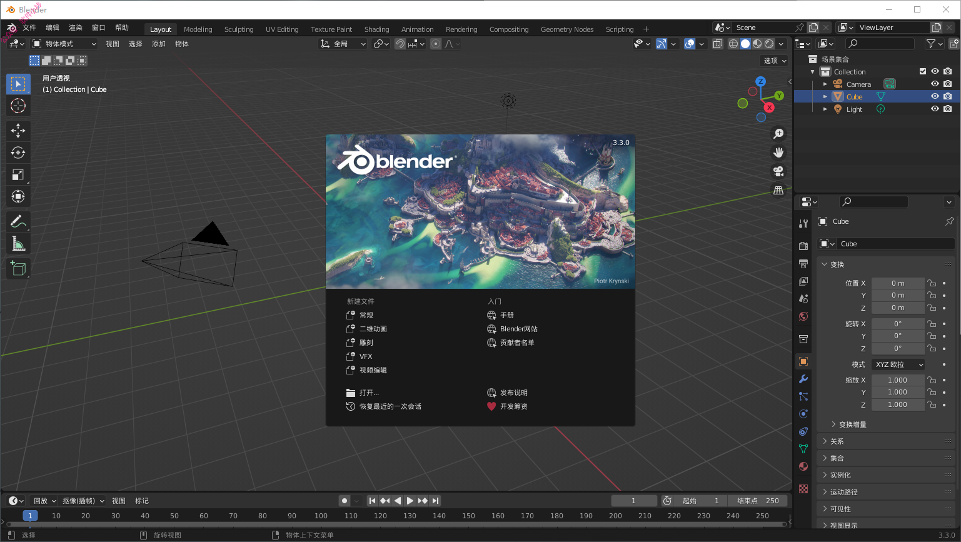Toggle lock for Location X
The image size is (961, 542).
pyautogui.click(x=932, y=283)
